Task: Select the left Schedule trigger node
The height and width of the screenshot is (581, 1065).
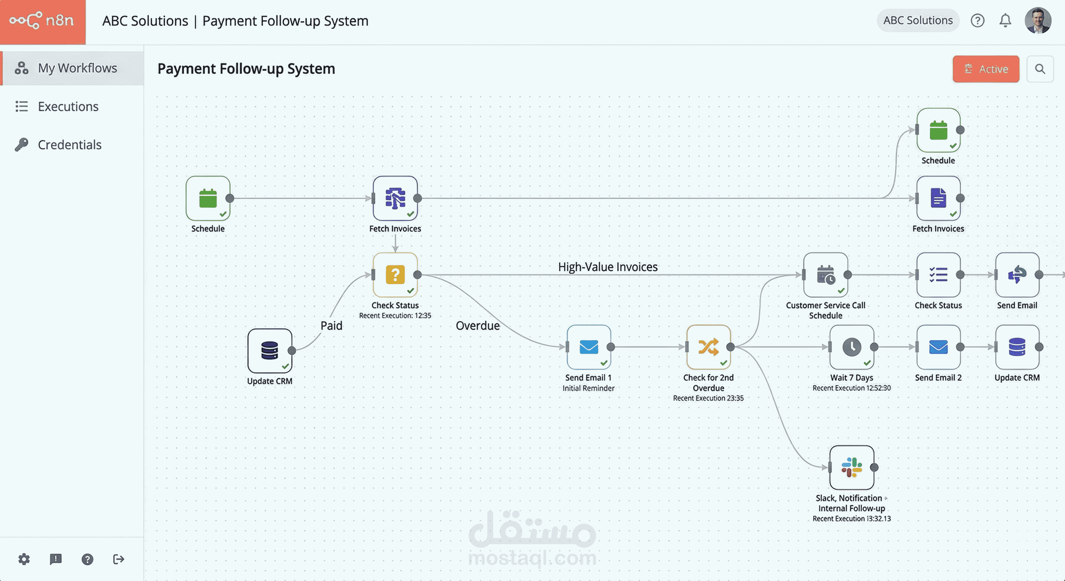Action: pyautogui.click(x=208, y=199)
